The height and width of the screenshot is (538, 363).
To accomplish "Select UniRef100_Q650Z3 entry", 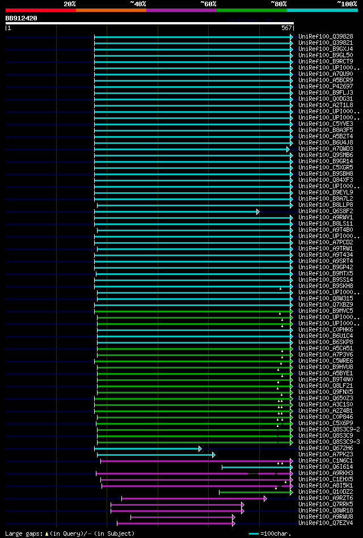I will pos(326,399).
